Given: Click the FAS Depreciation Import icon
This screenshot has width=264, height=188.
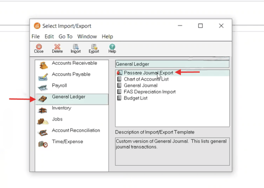Looking at the screenshot, I should [x=119, y=92].
